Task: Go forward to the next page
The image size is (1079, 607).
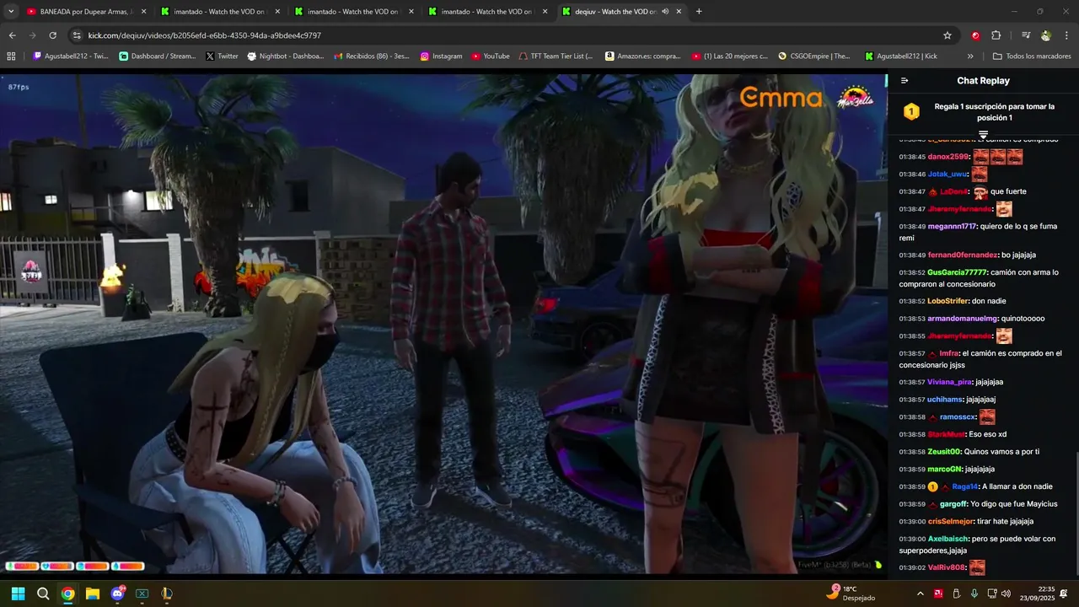Action: (32, 35)
